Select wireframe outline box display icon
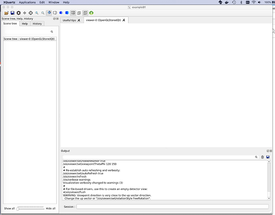This screenshot has height=215, width=275. (55, 13)
